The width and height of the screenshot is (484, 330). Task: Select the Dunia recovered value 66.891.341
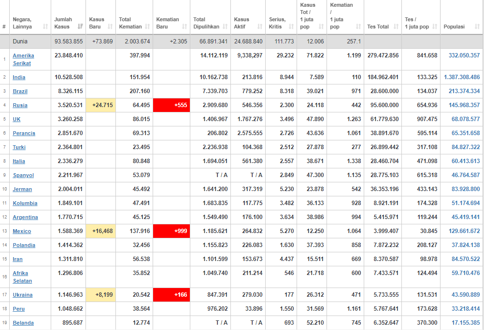click(x=214, y=41)
